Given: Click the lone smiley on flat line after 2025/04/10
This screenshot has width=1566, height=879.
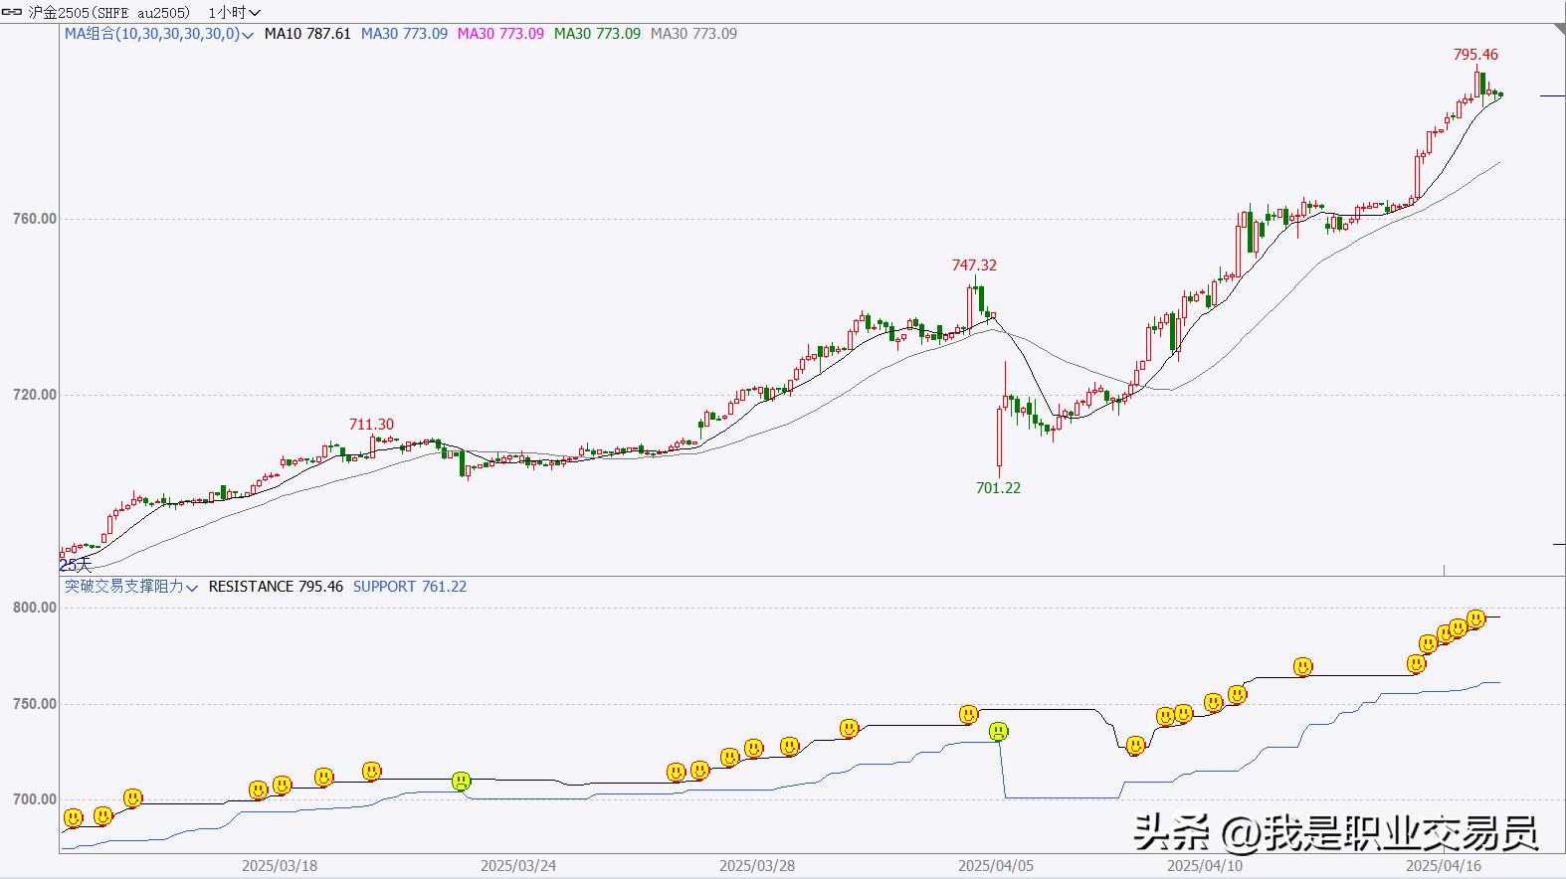Looking at the screenshot, I should [x=1303, y=667].
